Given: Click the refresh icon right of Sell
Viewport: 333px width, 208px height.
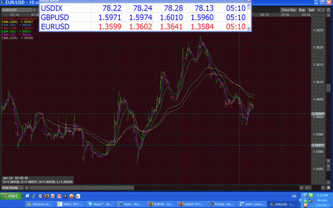Looking at the screenshot, I should tap(328, 10).
